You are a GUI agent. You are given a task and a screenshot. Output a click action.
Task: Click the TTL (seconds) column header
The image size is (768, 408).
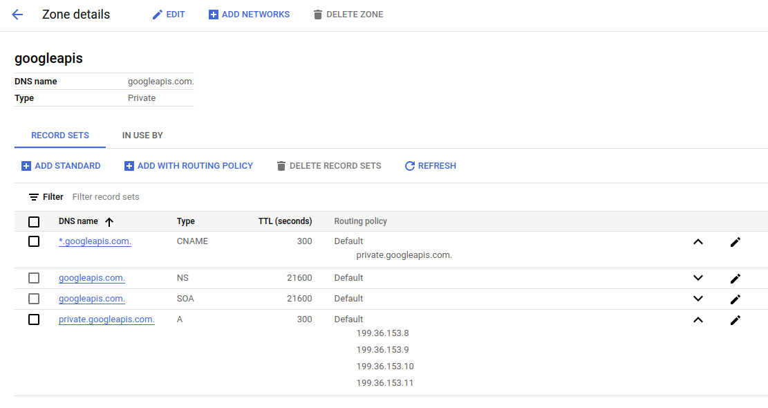point(285,221)
